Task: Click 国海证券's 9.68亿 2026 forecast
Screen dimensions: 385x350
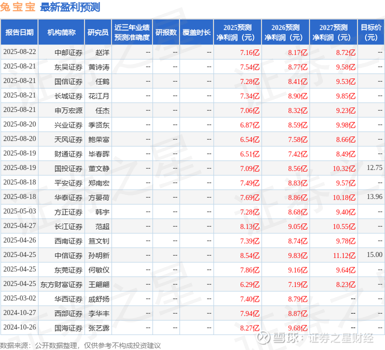Action: pos(297,328)
